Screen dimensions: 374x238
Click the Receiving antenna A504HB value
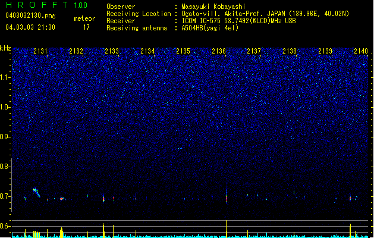tap(210, 28)
